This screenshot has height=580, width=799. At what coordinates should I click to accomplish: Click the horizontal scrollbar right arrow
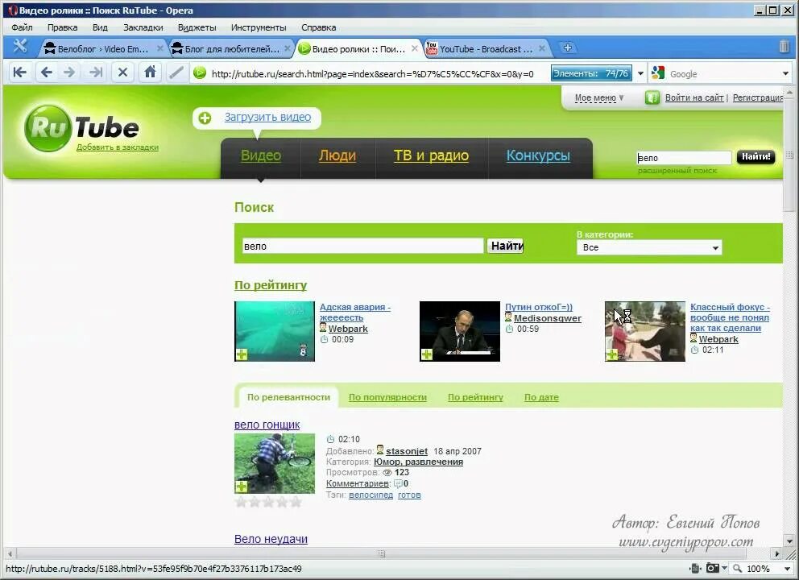click(776, 553)
